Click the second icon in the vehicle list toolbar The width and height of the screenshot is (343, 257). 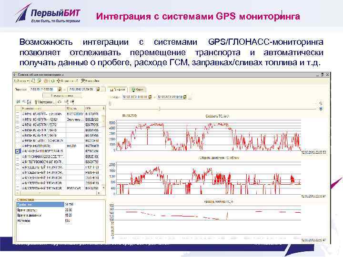pyautogui.click(x=24, y=102)
